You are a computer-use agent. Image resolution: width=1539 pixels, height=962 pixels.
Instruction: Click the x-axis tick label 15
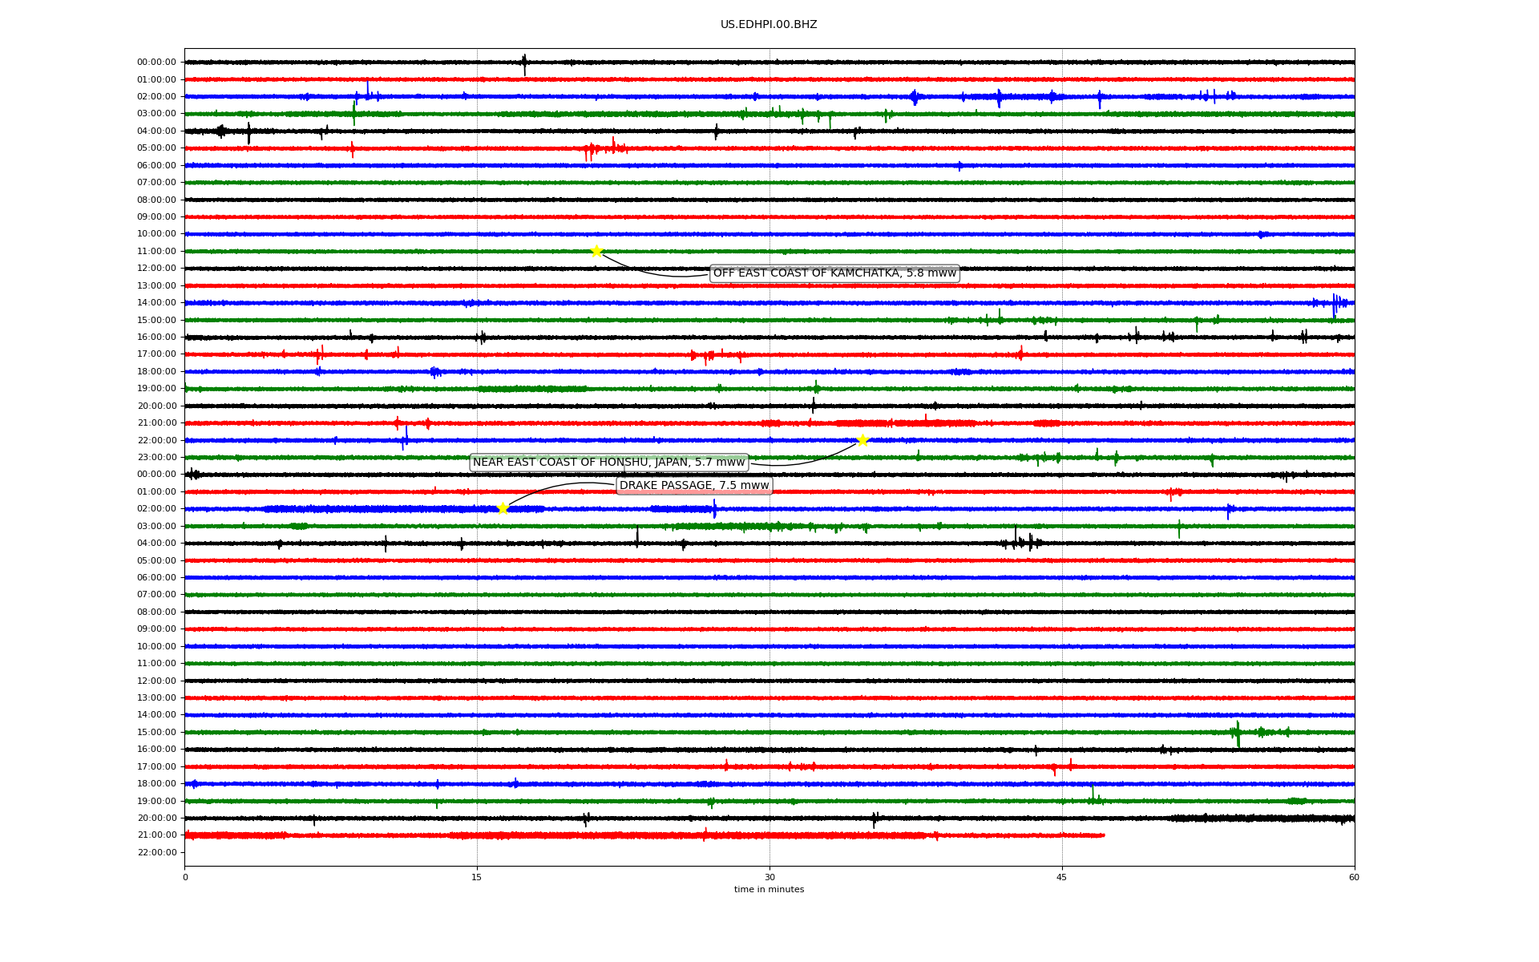477,877
